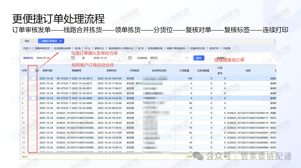Select the 销售订单查询 tab
The width and height of the screenshot is (301, 168).
point(49,41)
